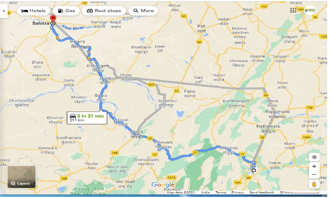The height and width of the screenshot is (198, 331).
Task: Open the Privacy link
Action: [237, 192]
